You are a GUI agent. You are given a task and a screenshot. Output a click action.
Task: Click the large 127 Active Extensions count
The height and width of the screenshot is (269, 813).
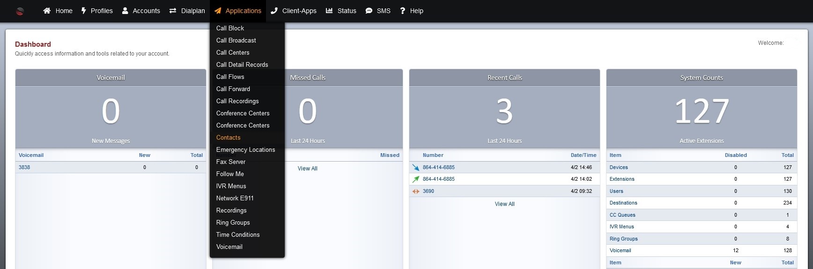(x=702, y=111)
